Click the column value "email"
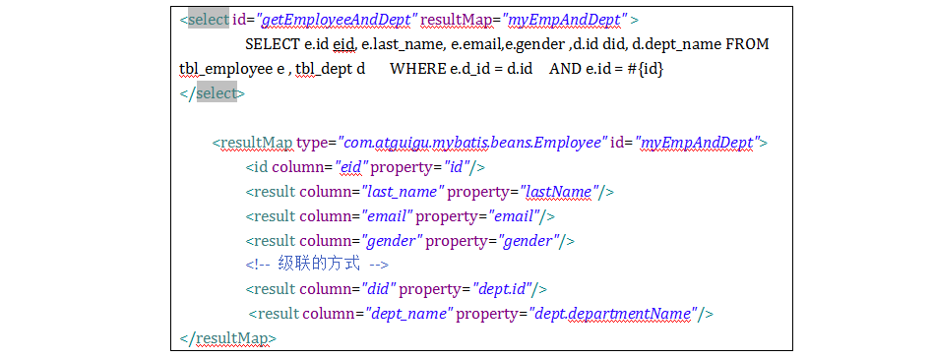This screenshot has height=358, width=933. tap(388, 216)
